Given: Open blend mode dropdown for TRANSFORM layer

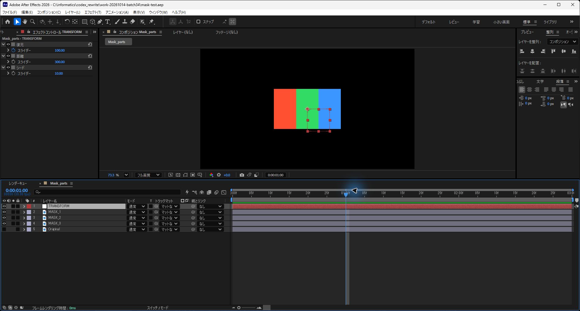Looking at the screenshot, I should (x=136, y=206).
